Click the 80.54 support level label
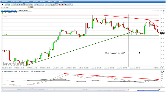 [5, 34]
